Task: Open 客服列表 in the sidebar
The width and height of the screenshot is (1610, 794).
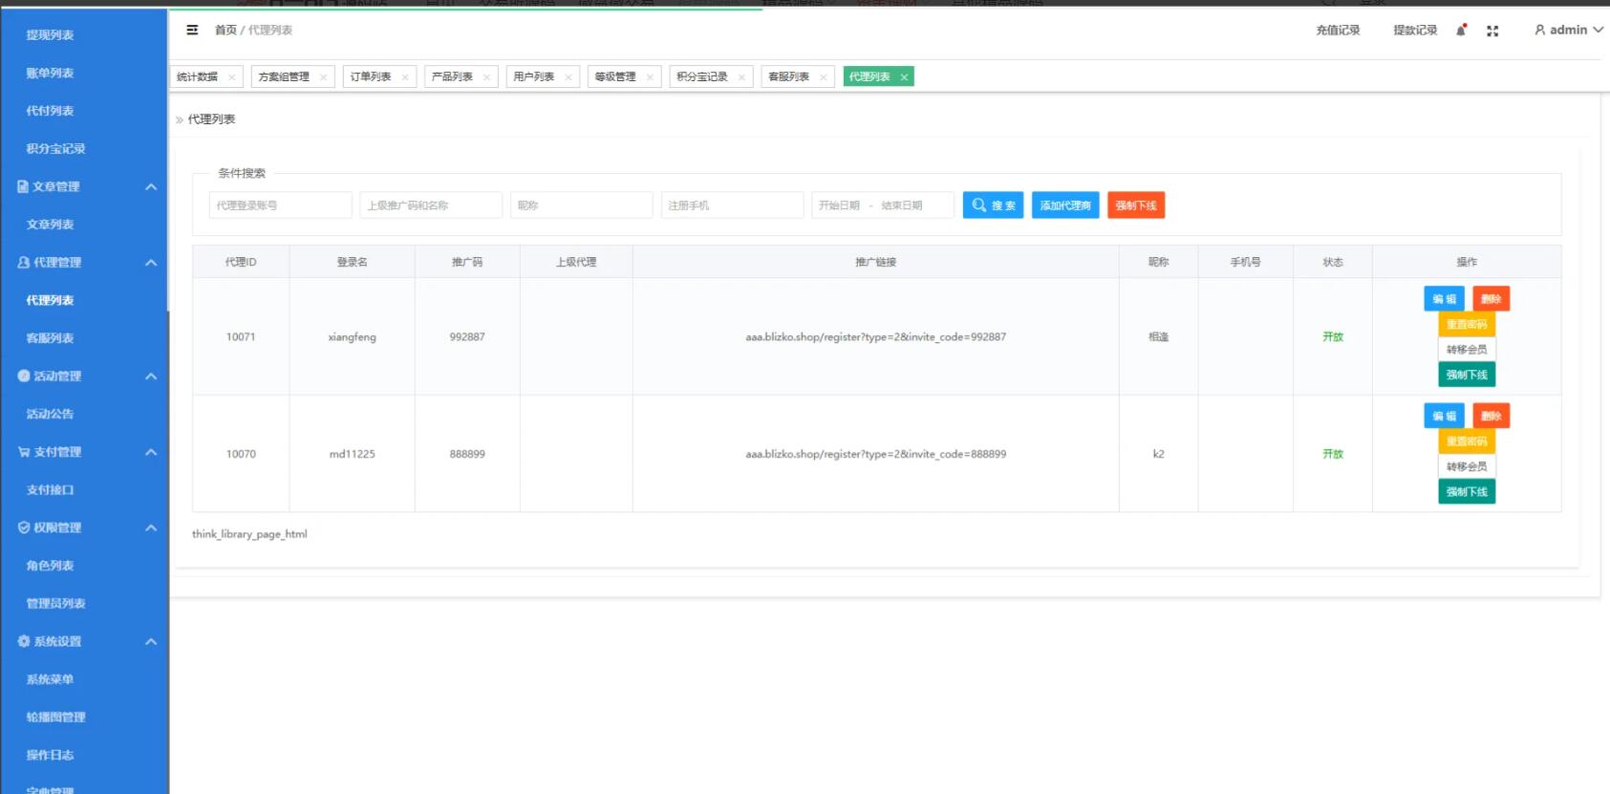Action: tap(50, 338)
